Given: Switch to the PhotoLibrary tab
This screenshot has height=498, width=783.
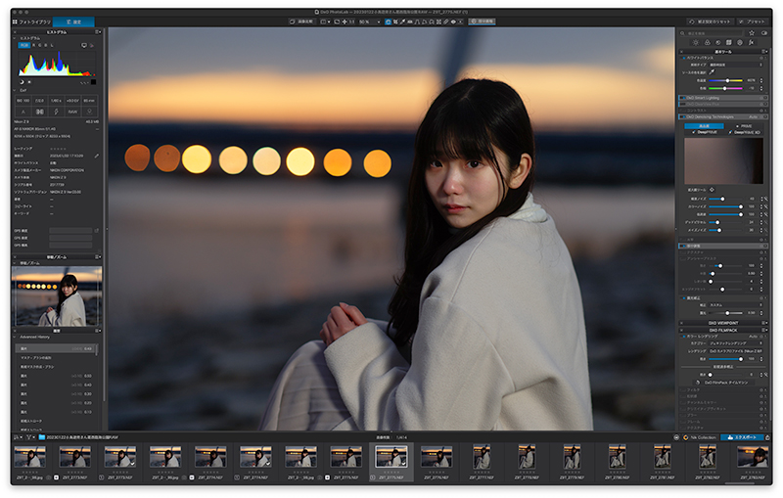Looking at the screenshot, I should click(31, 22).
